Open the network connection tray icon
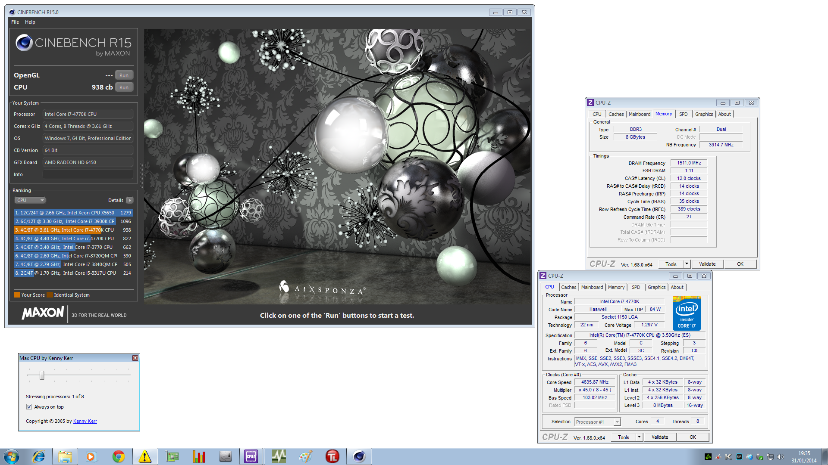The width and height of the screenshot is (828, 465). point(770,457)
